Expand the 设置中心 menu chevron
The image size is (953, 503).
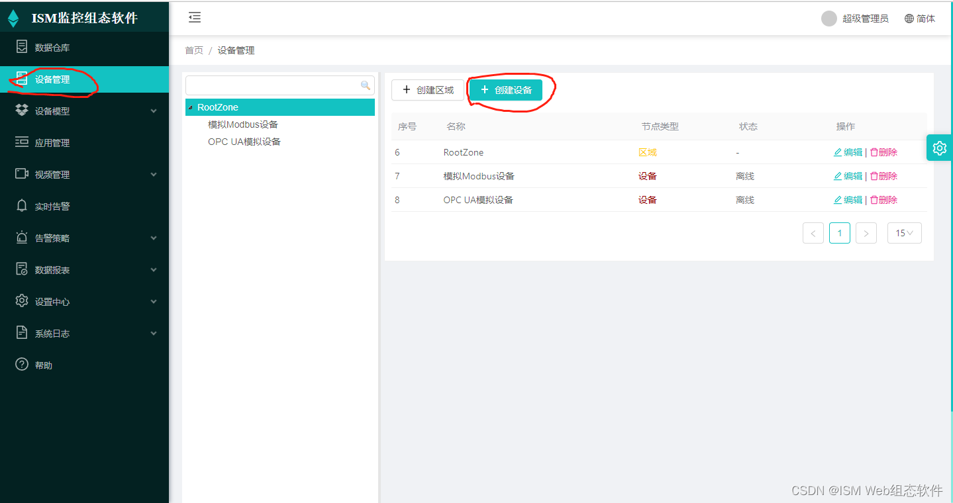(154, 302)
